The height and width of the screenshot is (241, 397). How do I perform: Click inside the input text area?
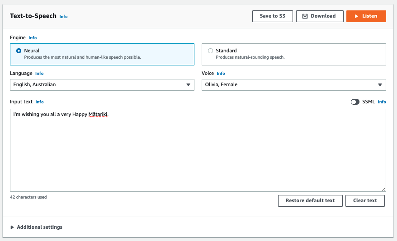pos(198,153)
